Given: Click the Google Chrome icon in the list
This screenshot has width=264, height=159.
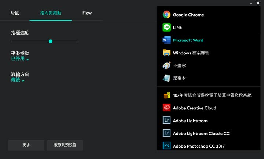Looking at the screenshot, I should tap(166, 15).
